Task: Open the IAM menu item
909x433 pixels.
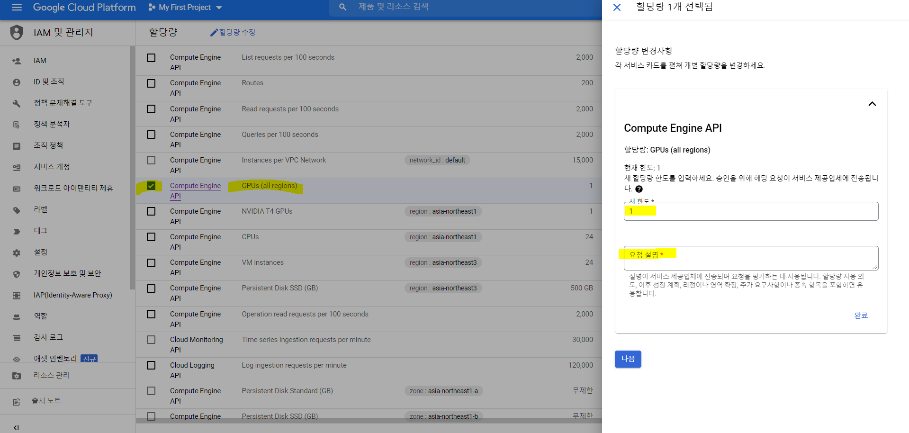Action: click(x=40, y=61)
